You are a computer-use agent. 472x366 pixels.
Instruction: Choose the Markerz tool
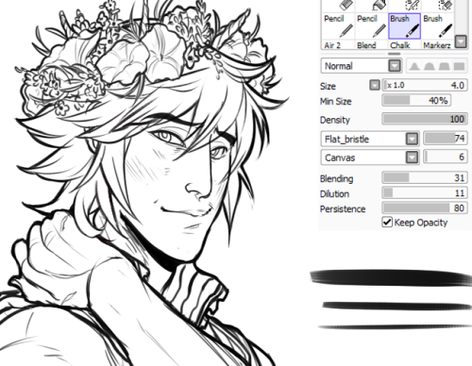(x=438, y=45)
